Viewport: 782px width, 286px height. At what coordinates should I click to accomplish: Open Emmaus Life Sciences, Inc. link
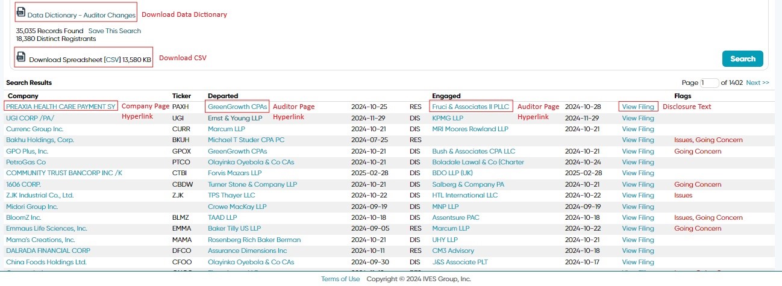point(46,228)
